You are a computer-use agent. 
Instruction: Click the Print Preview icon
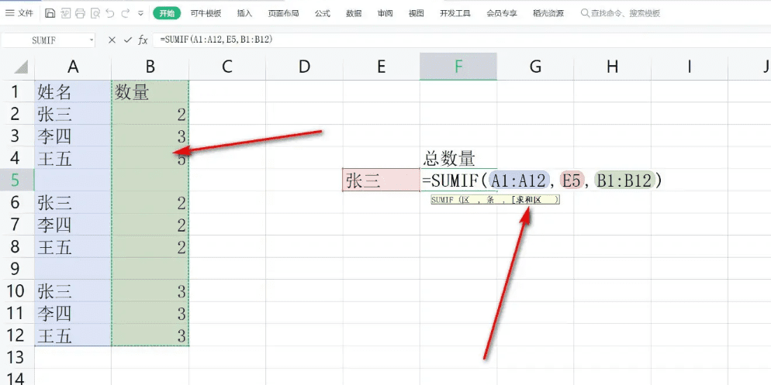coord(96,13)
